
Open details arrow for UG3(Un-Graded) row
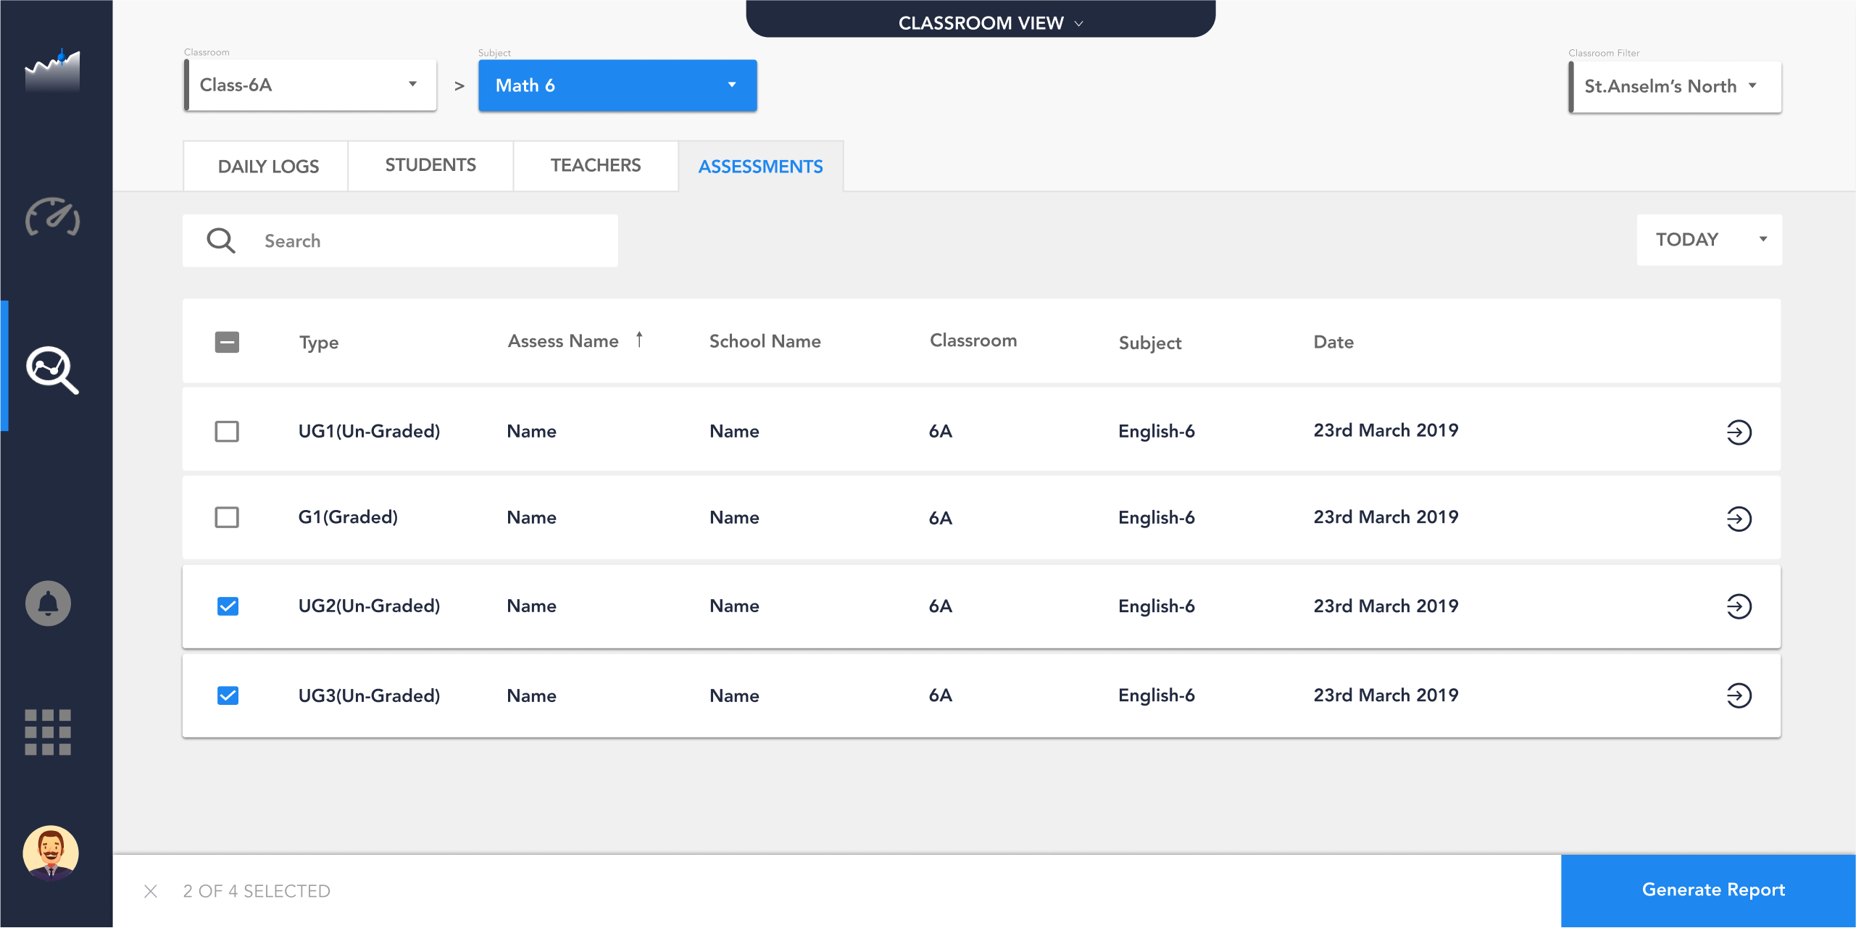click(1738, 695)
